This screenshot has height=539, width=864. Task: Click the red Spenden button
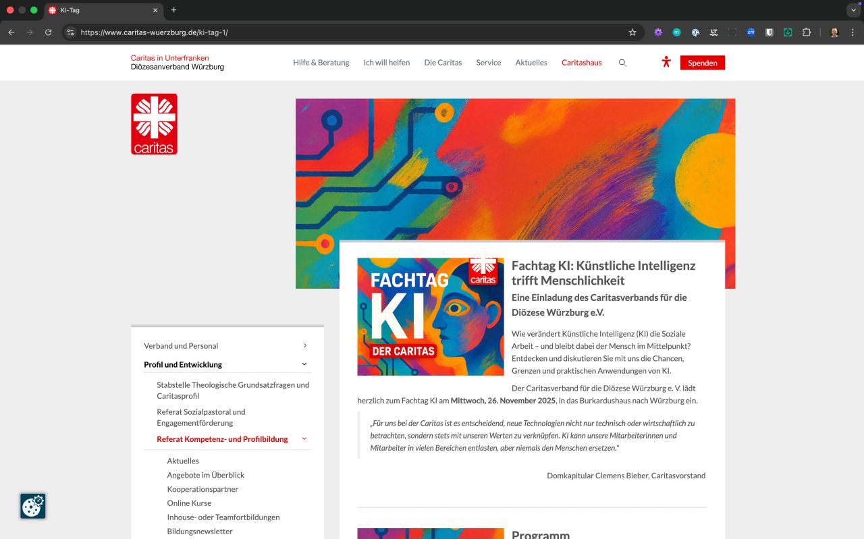click(x=703, y=63)
